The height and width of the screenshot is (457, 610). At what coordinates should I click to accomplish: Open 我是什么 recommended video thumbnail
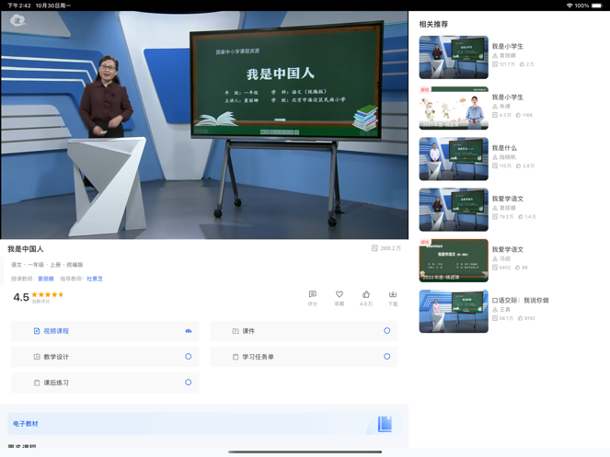454,159
